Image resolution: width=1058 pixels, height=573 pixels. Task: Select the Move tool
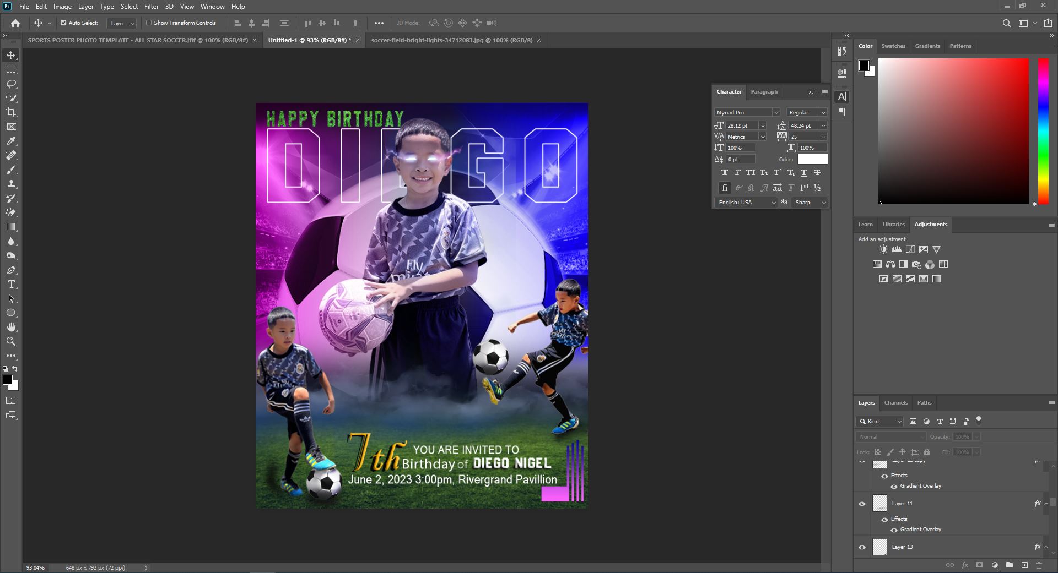click(11, 55)
